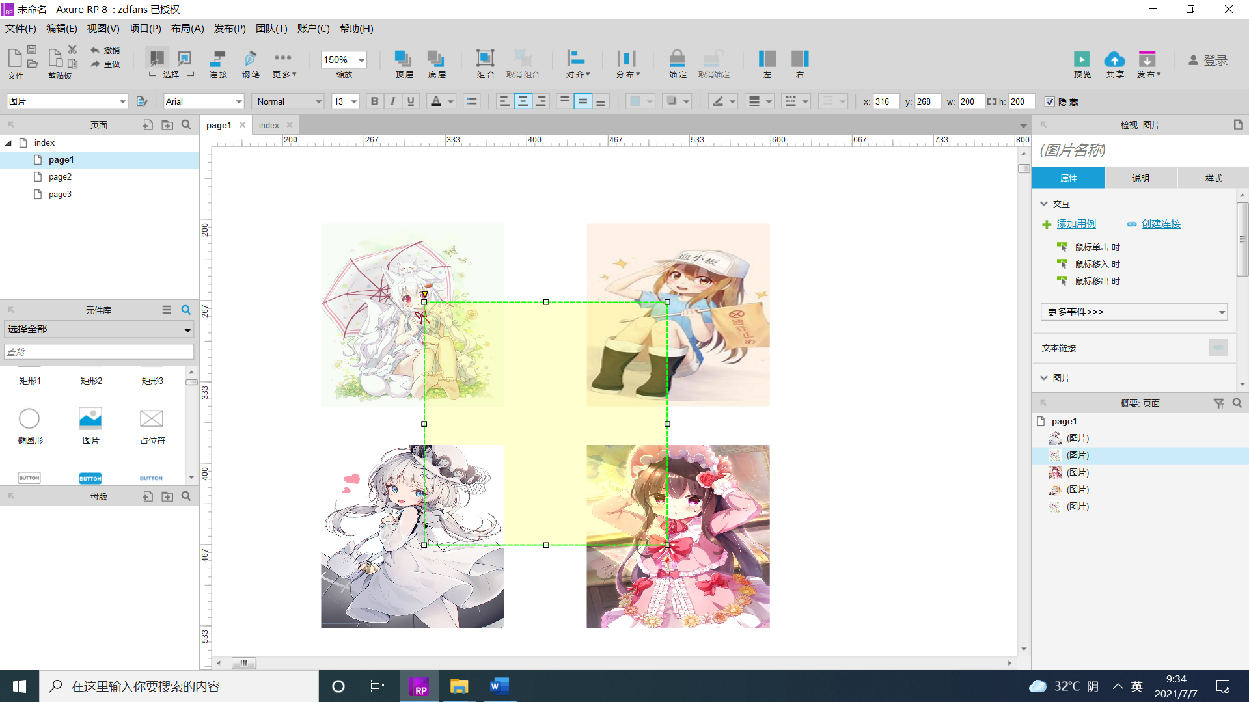Click the 创建连接 link
Viewport: 1249px width, 702px height.
click(x=1160, y=224)
